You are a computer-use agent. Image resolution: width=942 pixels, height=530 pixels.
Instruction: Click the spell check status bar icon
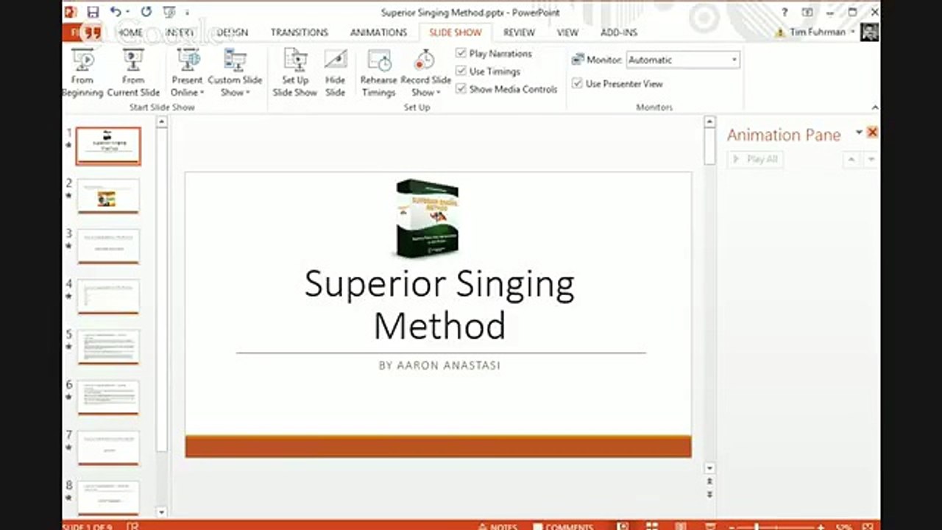[133, 526]
